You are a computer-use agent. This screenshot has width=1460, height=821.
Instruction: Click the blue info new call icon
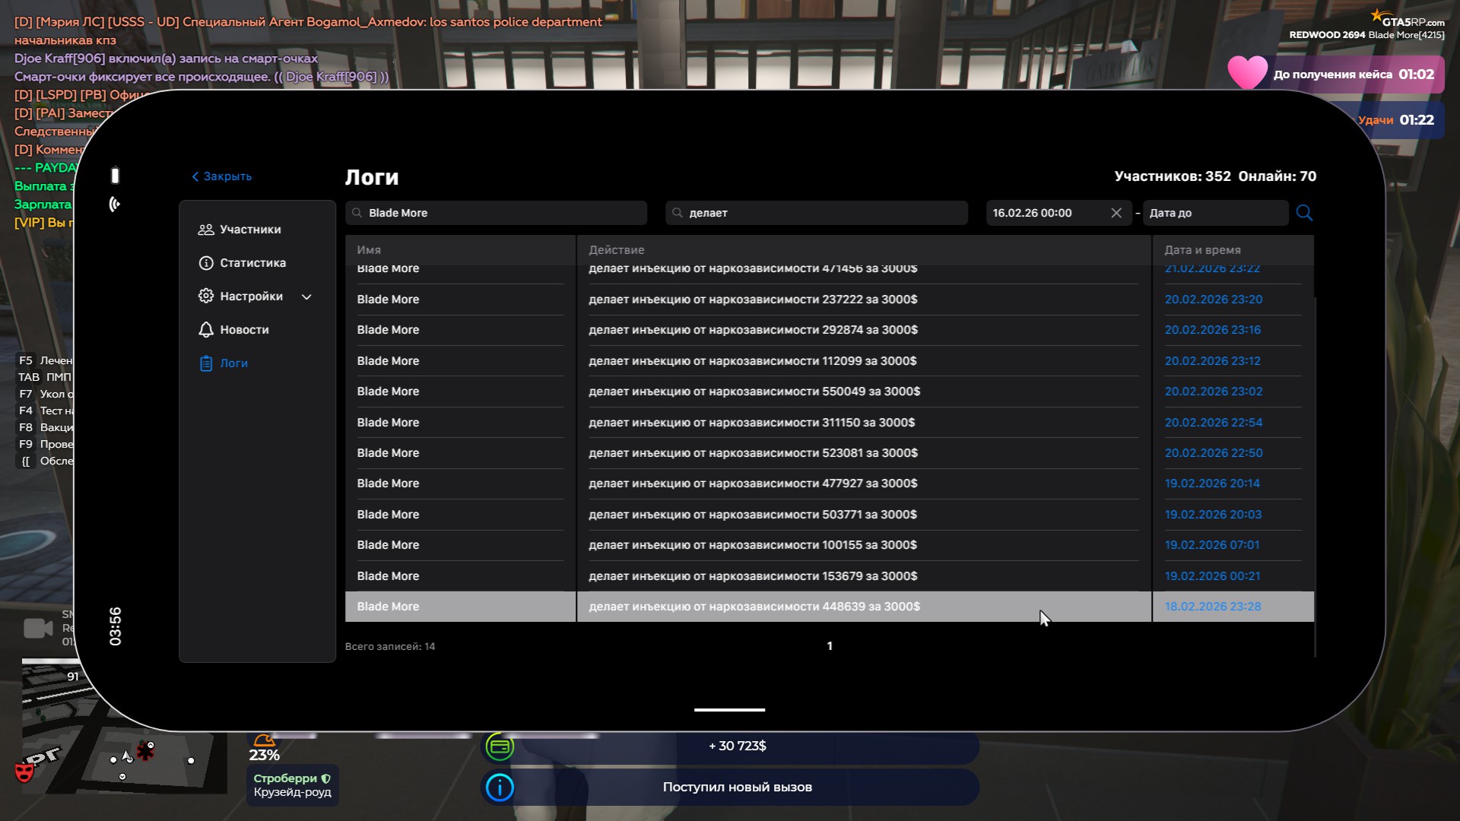coord(500,788)
